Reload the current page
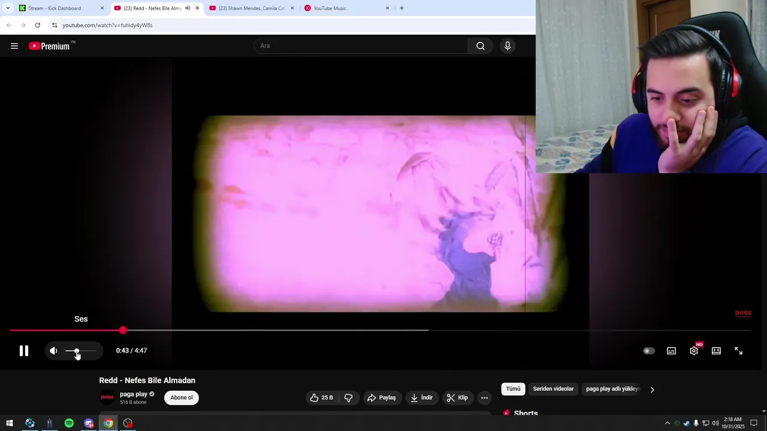The height and width of the screenshot is (431, 767). tap(37, 25)
